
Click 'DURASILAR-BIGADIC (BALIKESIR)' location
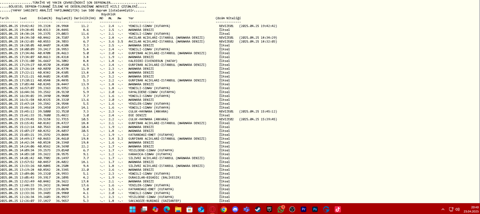155,178
